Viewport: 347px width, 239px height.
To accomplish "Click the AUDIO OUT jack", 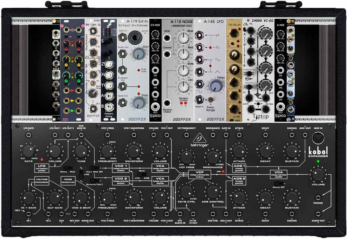I will tap(318, 214).
